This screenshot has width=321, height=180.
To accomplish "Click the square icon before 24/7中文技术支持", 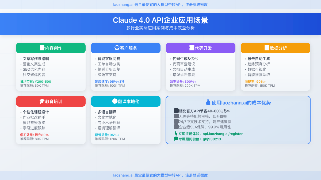I will click(x=176, y=122).
